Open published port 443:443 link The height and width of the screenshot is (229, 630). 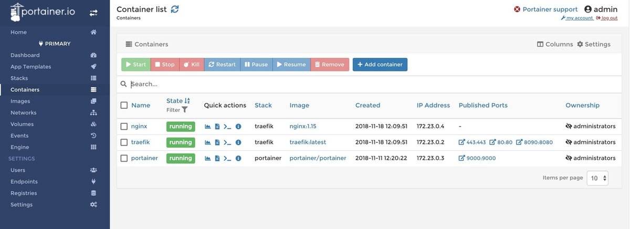[x=472, y=142]
